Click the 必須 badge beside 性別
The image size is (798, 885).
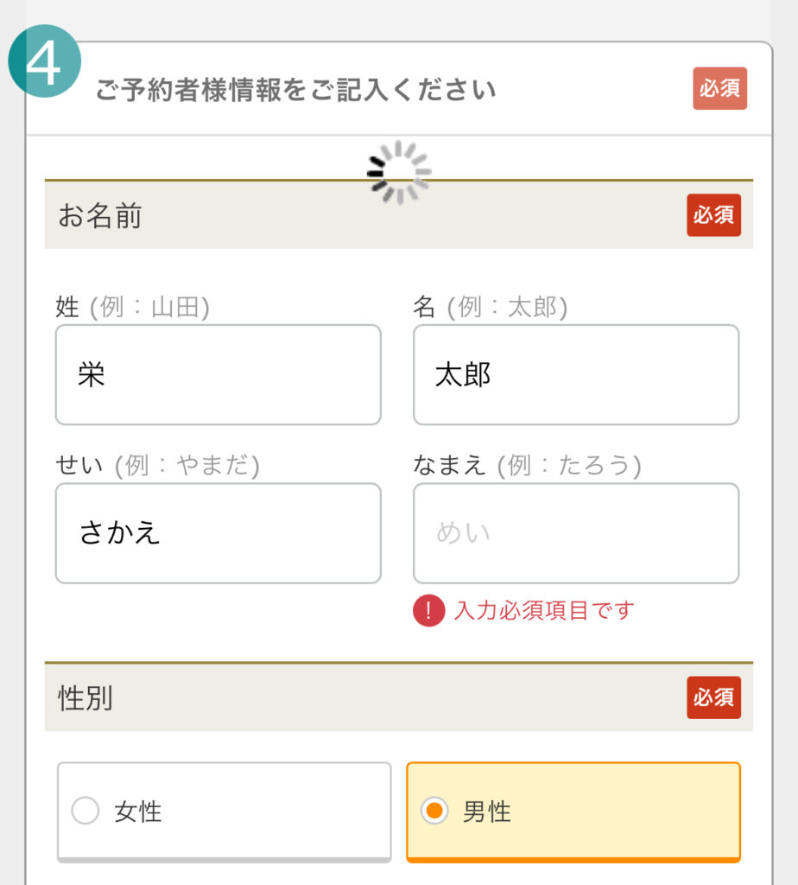[x=713, y=697]
